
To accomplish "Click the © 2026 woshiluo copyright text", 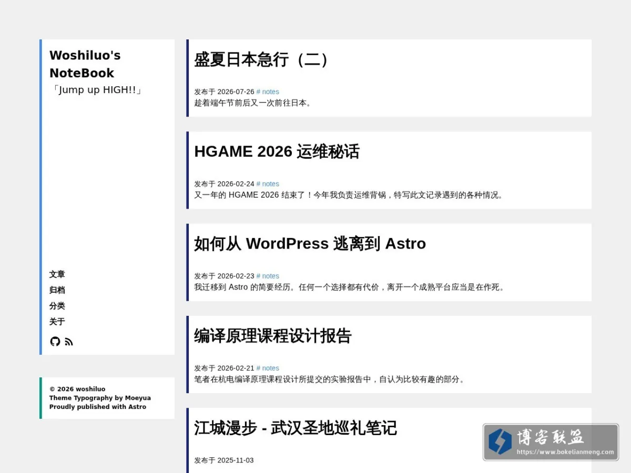I will click(77, 389).
